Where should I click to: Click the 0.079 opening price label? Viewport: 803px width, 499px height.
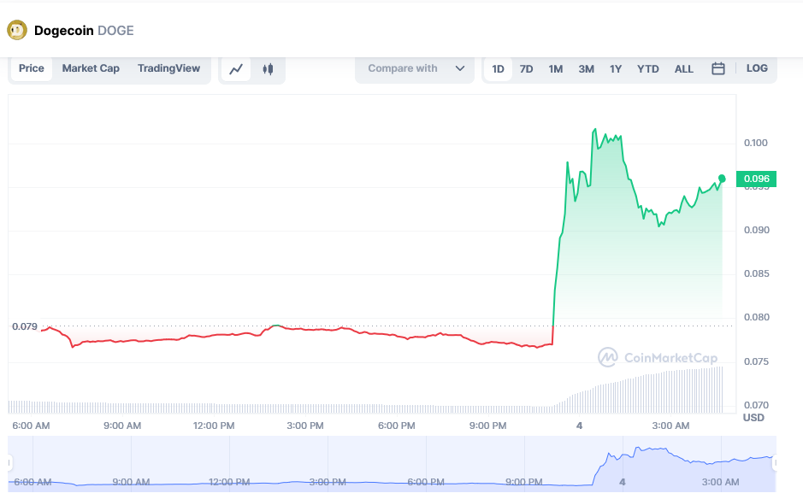[25, 326]
